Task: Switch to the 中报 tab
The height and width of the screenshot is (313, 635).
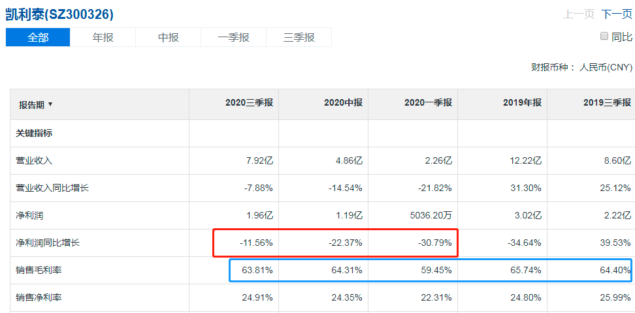Action: pos(169,37)
